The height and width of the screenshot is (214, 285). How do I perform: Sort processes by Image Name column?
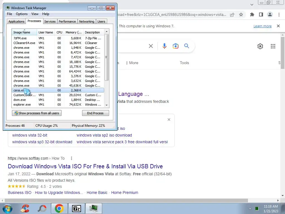click(x=24, y=32)
